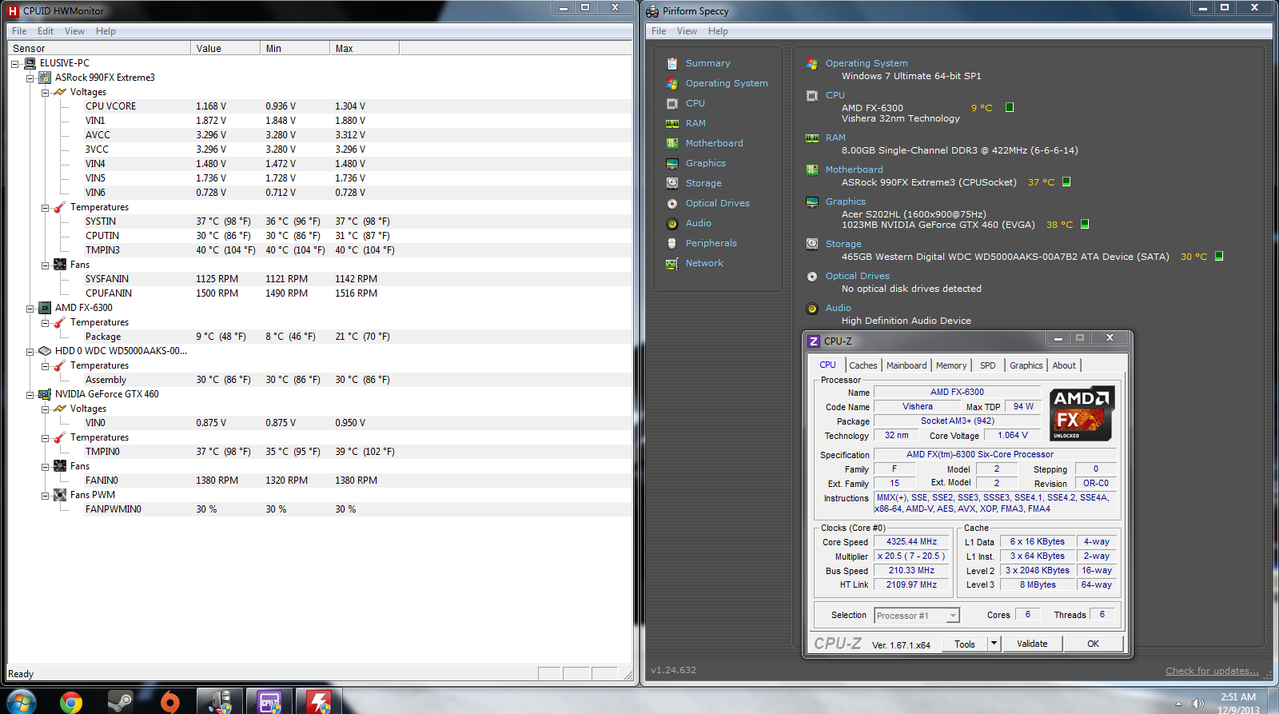This screenshot has width=1279, height=714.
Task: Click the Max column header
Action: [x=365, y=48]
